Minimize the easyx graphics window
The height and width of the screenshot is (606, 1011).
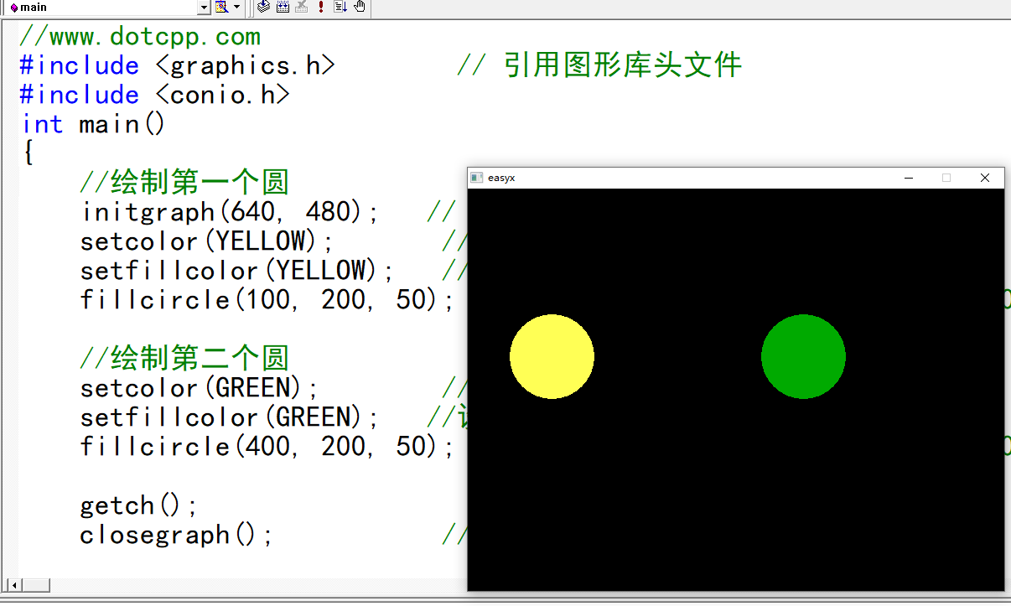coord(909,177)
